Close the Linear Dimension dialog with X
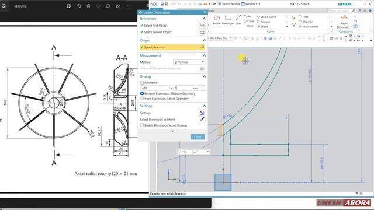374x210 pixels. (205, 12)
